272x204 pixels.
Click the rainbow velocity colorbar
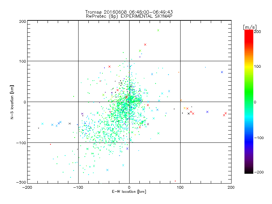click(249, 102)
